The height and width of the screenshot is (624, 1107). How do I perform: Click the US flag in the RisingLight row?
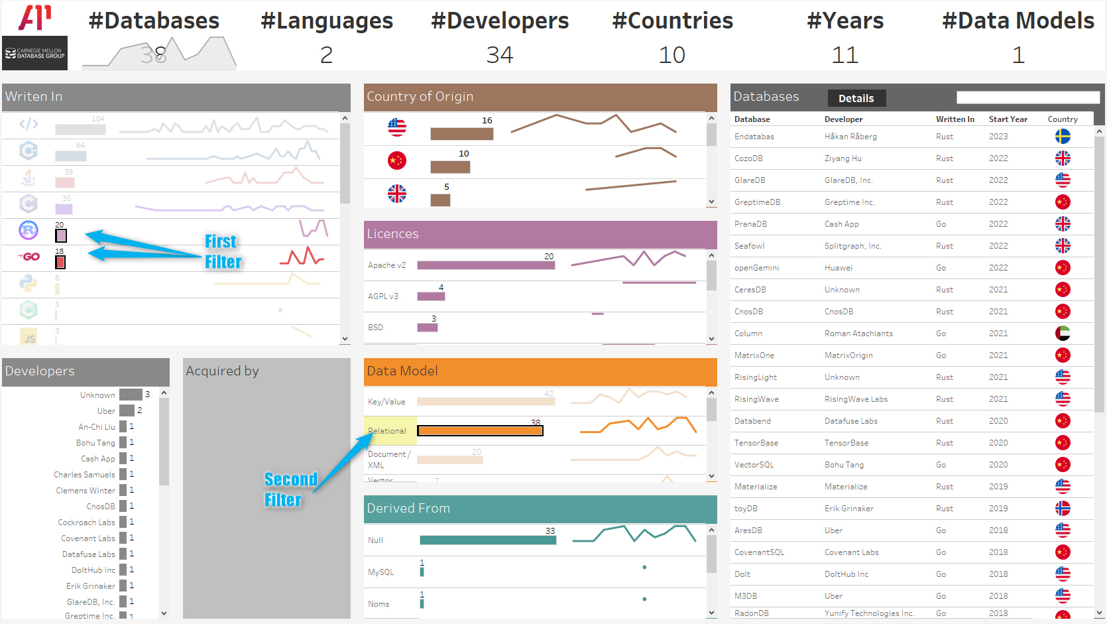pyautogui.click(x=1063, y=377)
